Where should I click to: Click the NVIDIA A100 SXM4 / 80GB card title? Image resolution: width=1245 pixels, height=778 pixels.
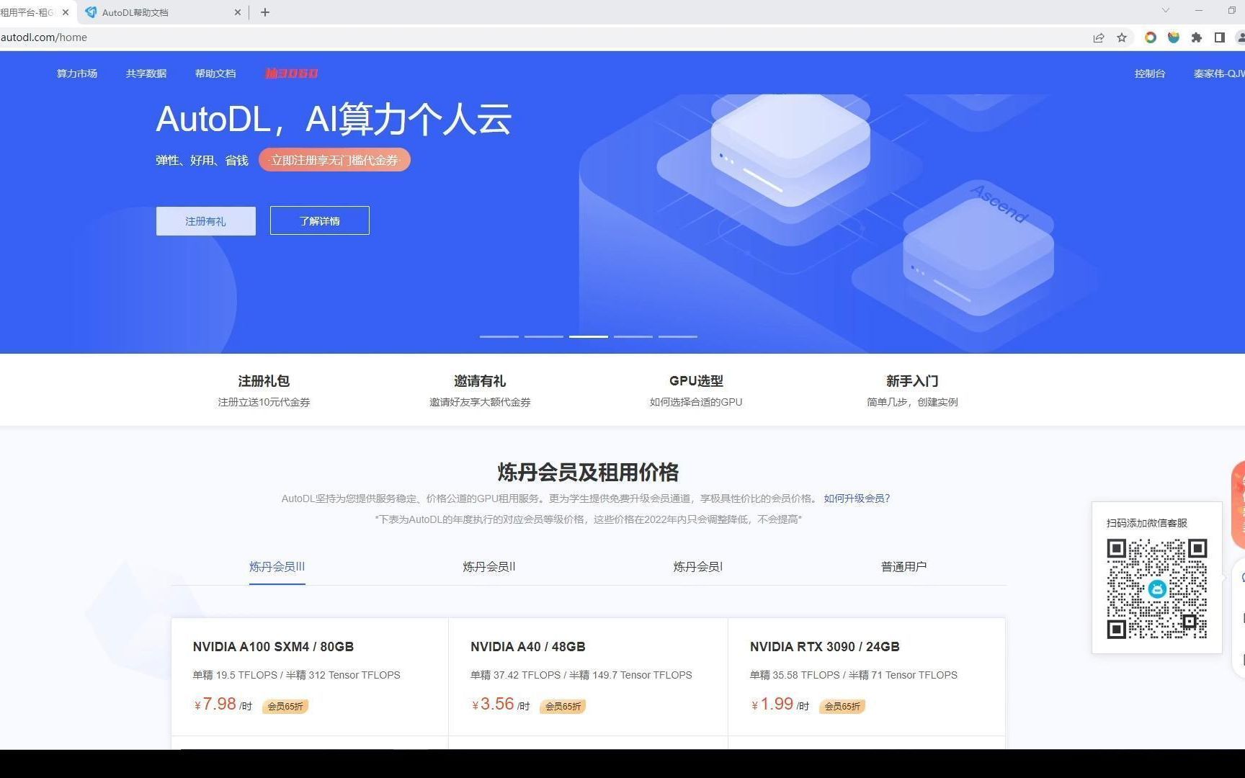pyautogui.click(x=273, y=647)
